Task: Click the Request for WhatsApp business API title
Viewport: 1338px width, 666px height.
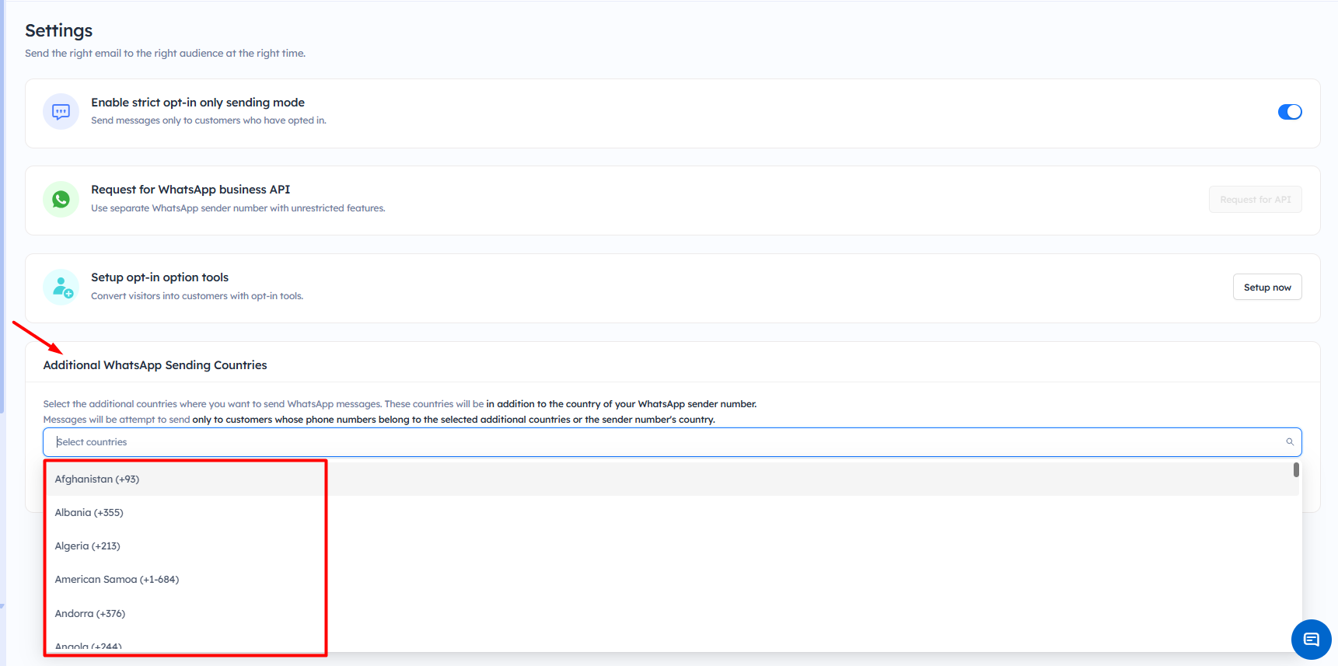Action: (190, 190)
